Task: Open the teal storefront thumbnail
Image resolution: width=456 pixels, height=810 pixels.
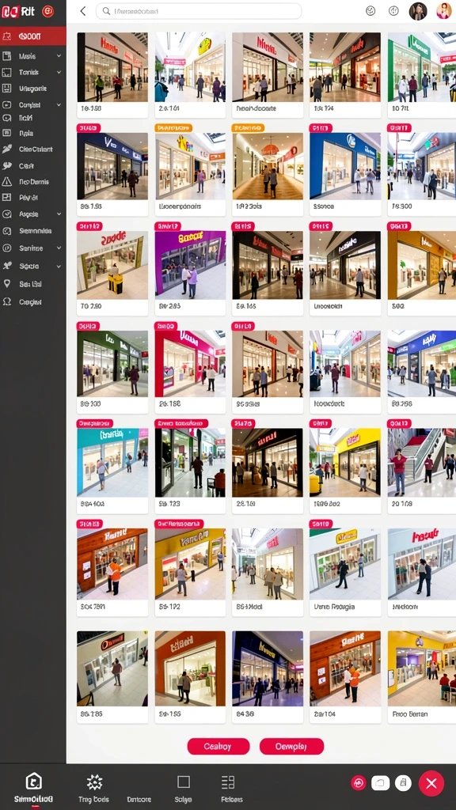Action: tap(112, 463)
